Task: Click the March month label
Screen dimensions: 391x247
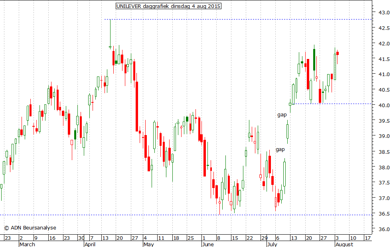Action: 27,244
